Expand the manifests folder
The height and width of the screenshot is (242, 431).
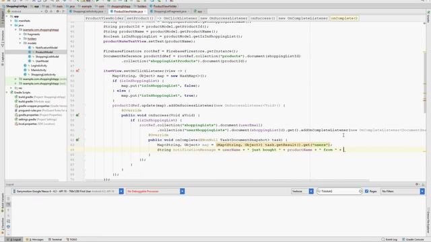(x=11, y=21)
